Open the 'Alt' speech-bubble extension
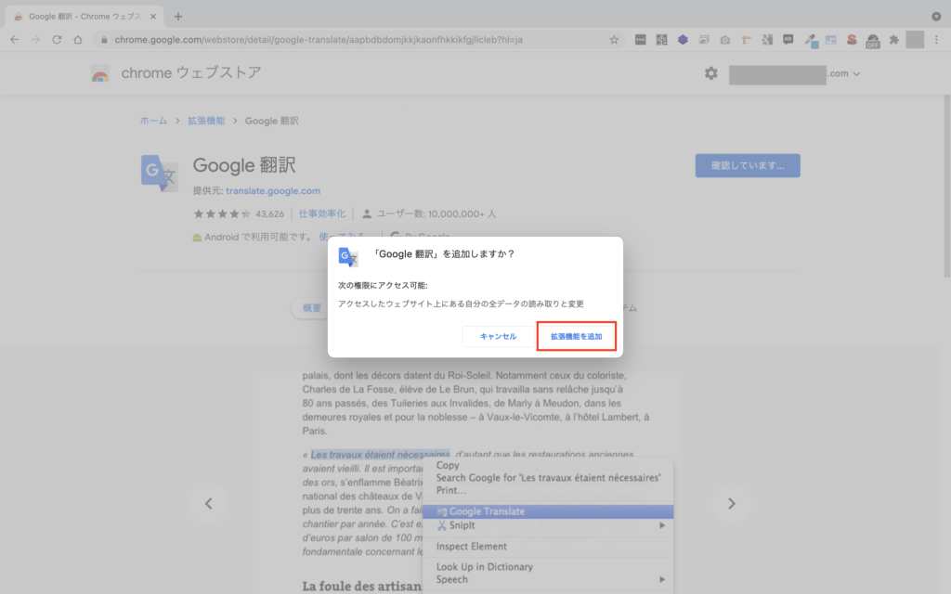 [788, 40]
